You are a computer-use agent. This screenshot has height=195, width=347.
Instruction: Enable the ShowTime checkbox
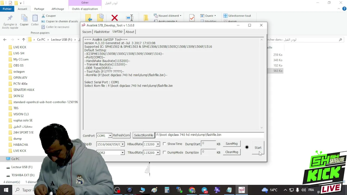click(164, 144)
